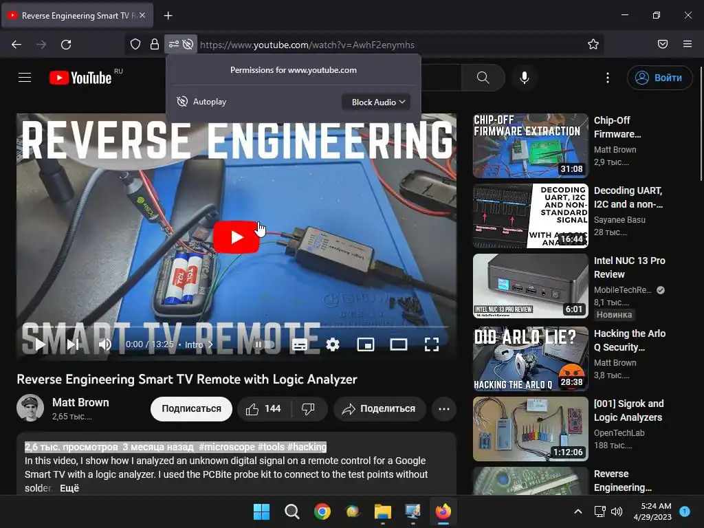Click the site security padlock icon
This screenshot has height=528, width=704.
point(155,45)
